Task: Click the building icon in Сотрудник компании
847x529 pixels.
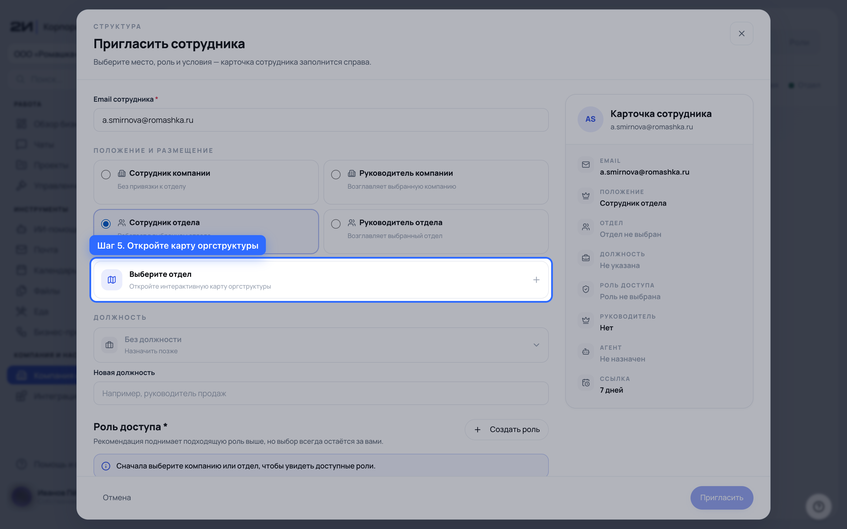Action: [x=121, y=173]
